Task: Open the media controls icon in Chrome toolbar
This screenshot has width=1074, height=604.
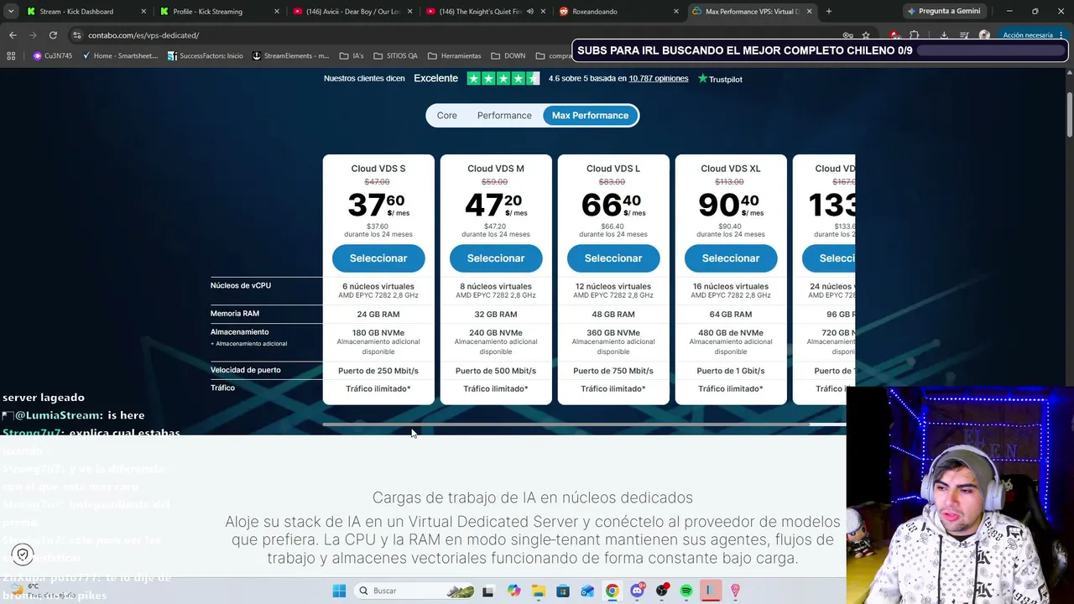Action: [964, 35]
